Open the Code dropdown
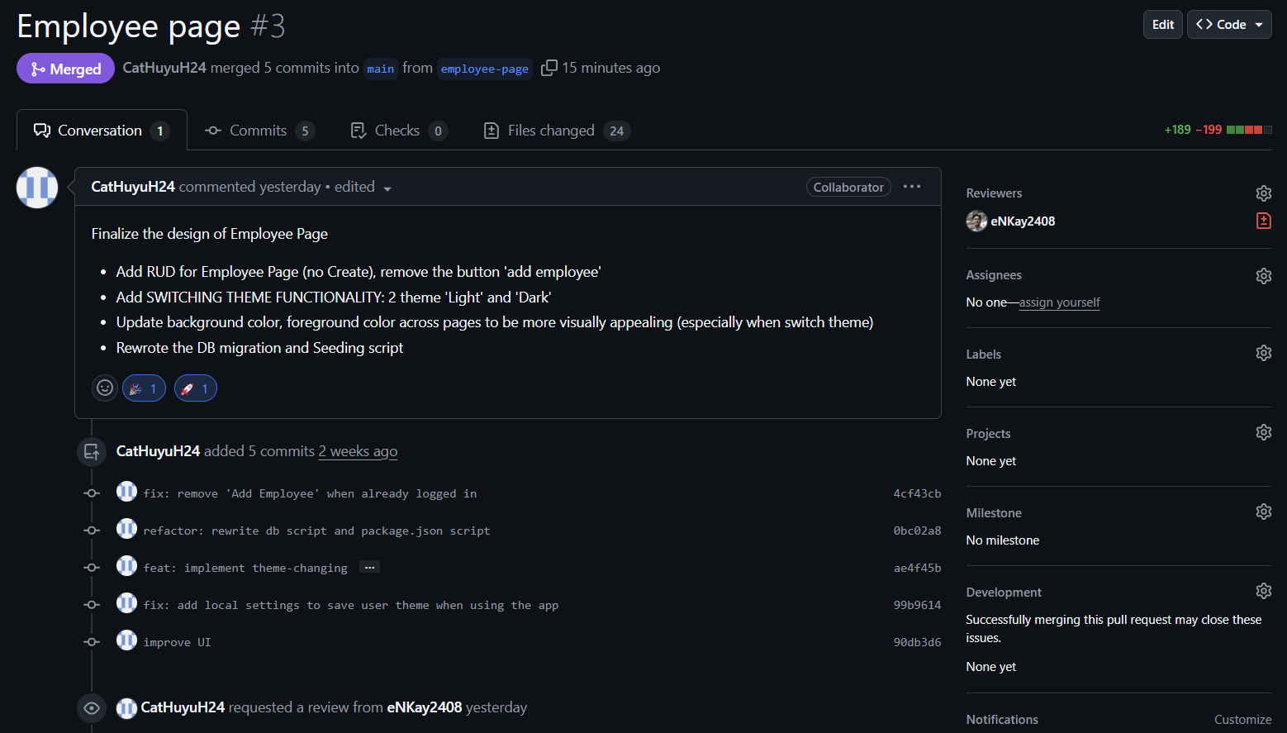The image size is (1287, 733). coord(1228,24)
